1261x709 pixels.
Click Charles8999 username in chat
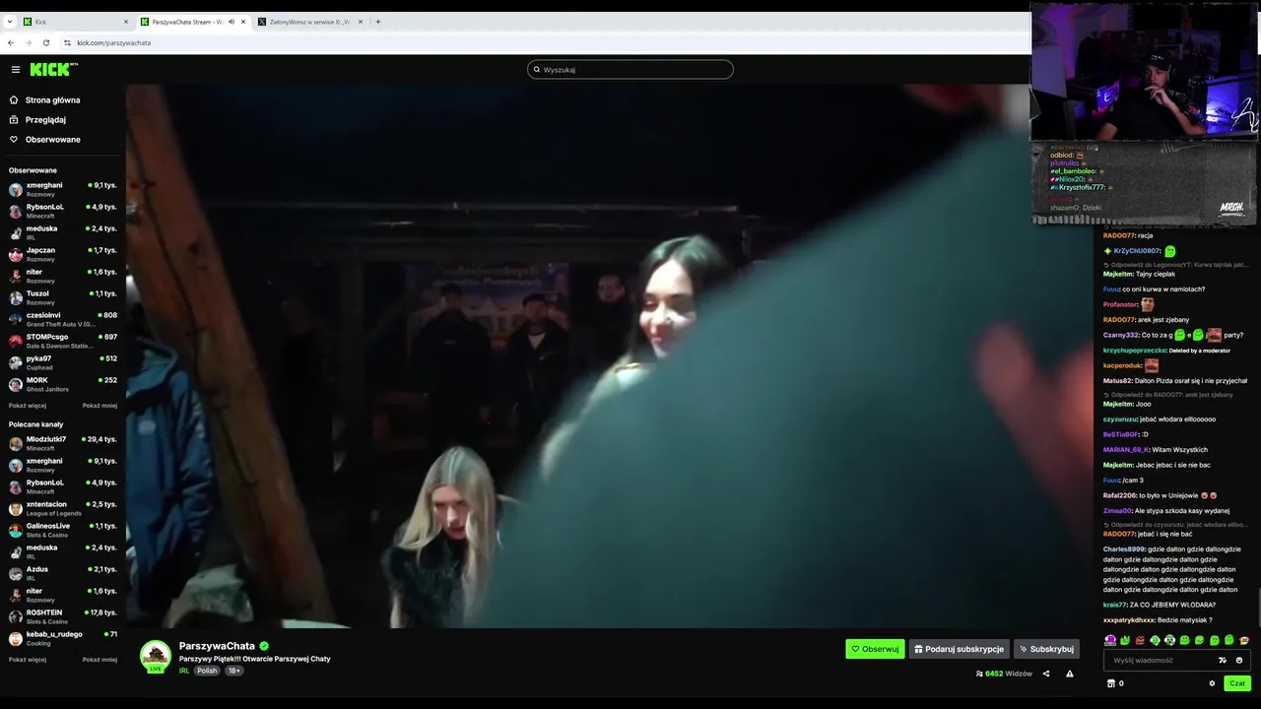click(1124, 548)
